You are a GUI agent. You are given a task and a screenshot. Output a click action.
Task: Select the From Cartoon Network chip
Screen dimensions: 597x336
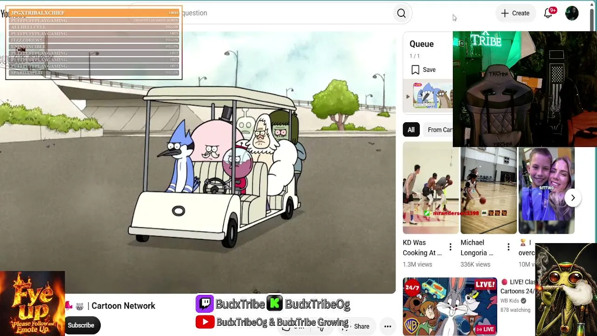(x=438, y=130)
